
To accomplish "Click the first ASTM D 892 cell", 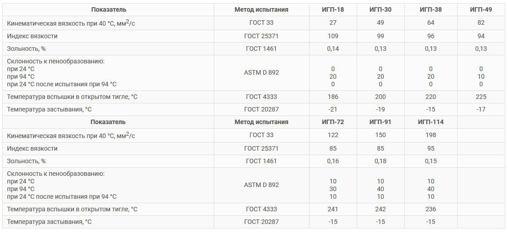I will (x=261, y=73).
